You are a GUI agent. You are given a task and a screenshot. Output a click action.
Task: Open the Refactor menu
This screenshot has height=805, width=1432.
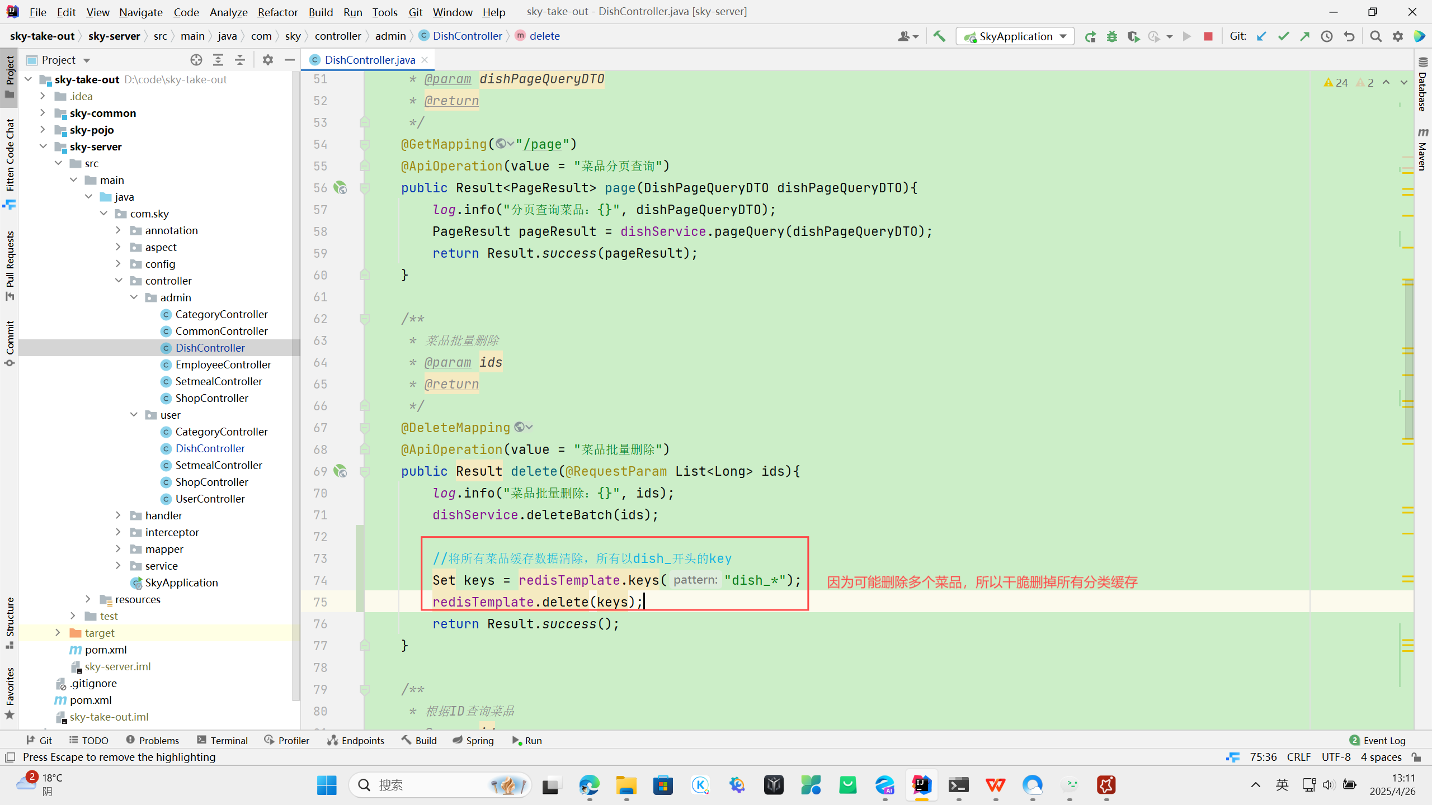pyautogui.click(x=277, y=12)
